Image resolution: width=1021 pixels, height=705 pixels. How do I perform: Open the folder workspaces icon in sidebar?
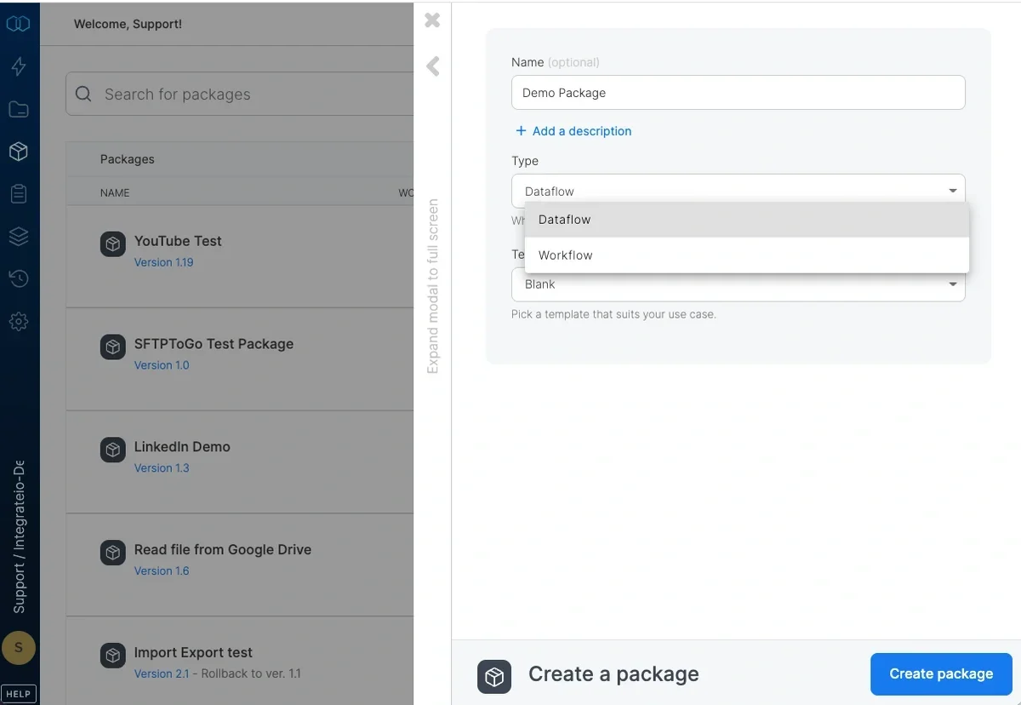click(19, 109)
